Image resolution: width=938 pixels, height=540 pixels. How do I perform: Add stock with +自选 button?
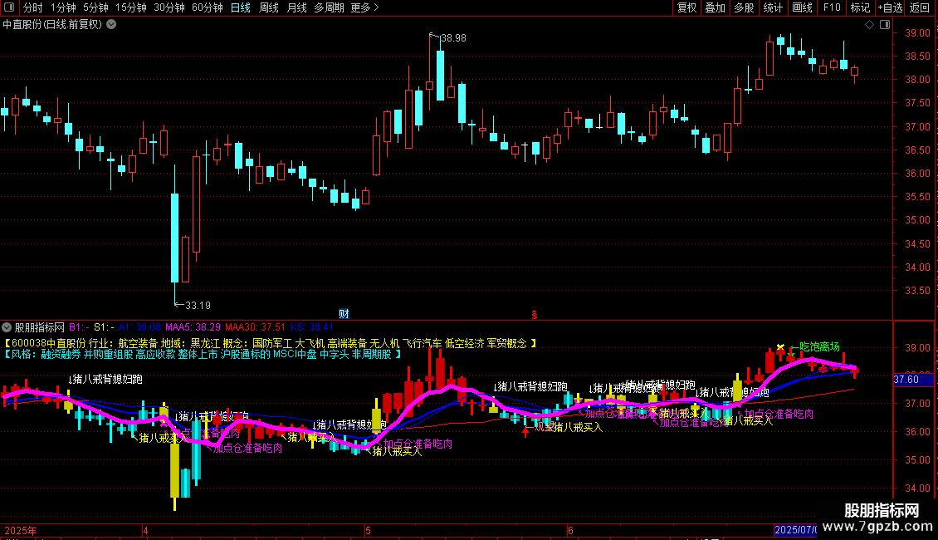tap(890, 7)
